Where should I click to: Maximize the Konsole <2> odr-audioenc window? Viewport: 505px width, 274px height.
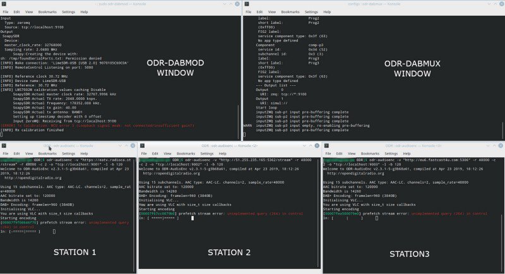[311, 146]
